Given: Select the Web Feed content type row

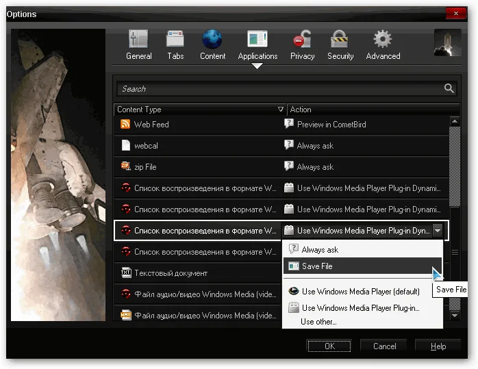Looking at the screenshot, I should pyautogui.click(x=199, y=125).
